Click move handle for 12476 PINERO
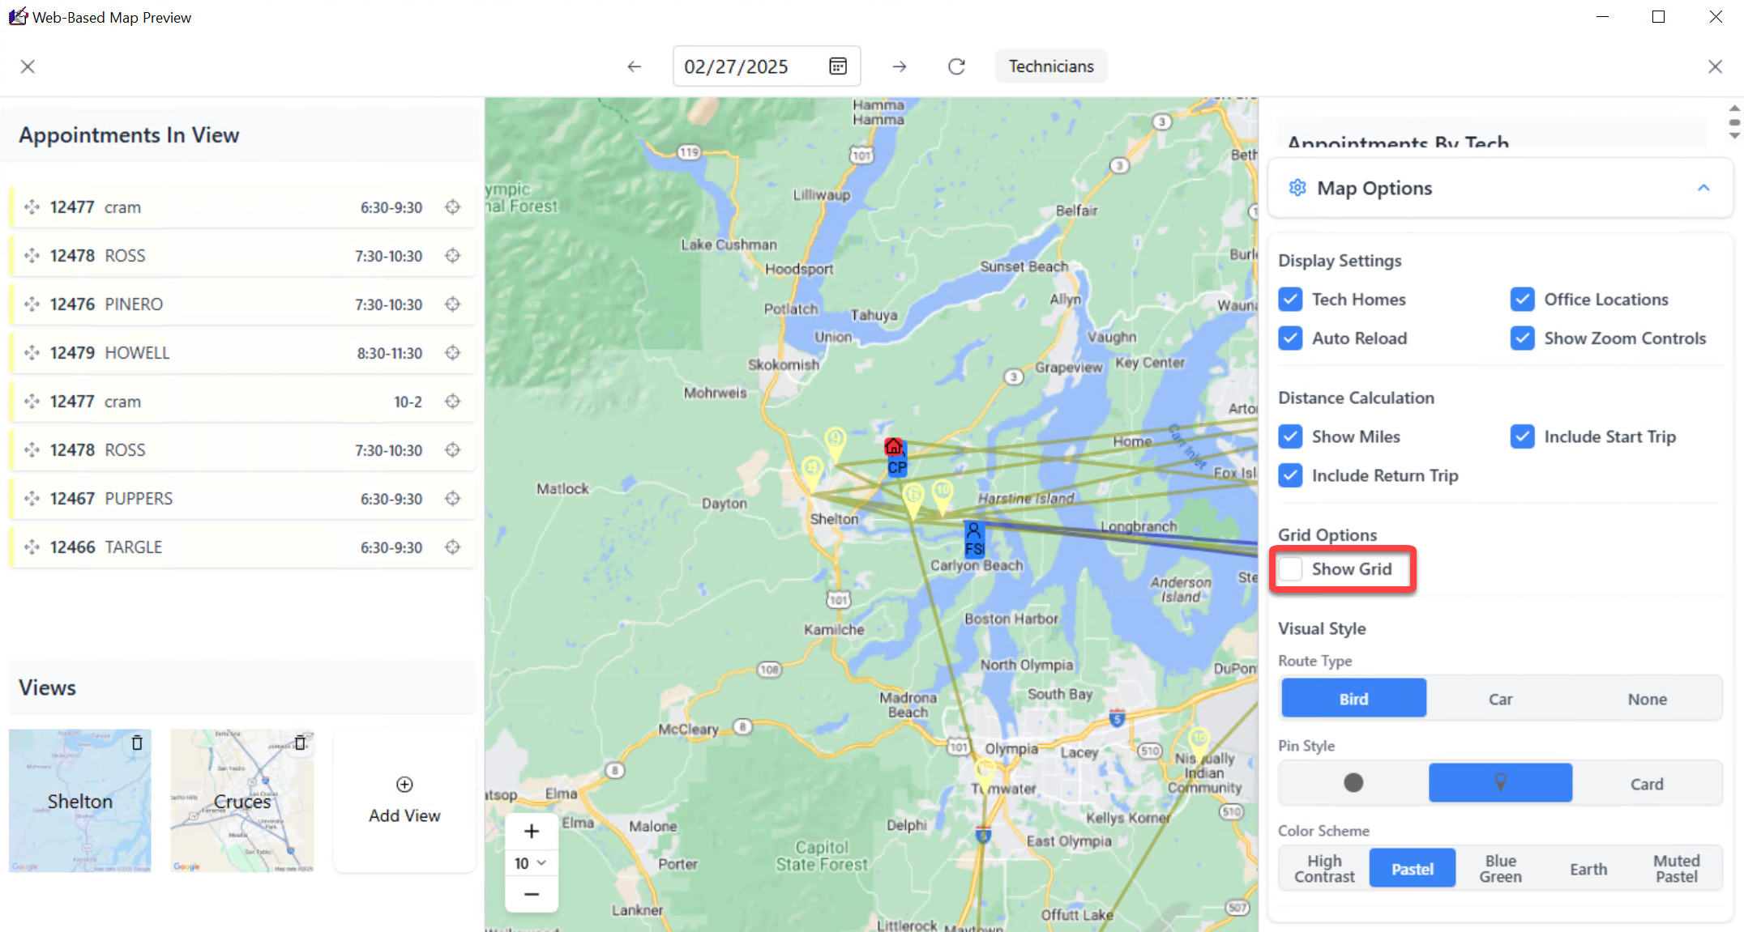 click(x=32, y=304)
